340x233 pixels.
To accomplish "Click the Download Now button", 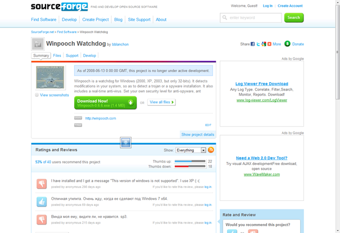I will (106, 102).
